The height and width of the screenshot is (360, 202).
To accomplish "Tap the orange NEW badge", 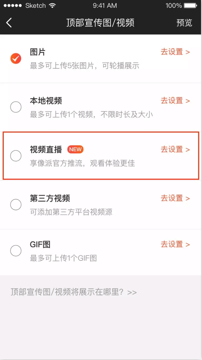I will click(x=75, y=149).
